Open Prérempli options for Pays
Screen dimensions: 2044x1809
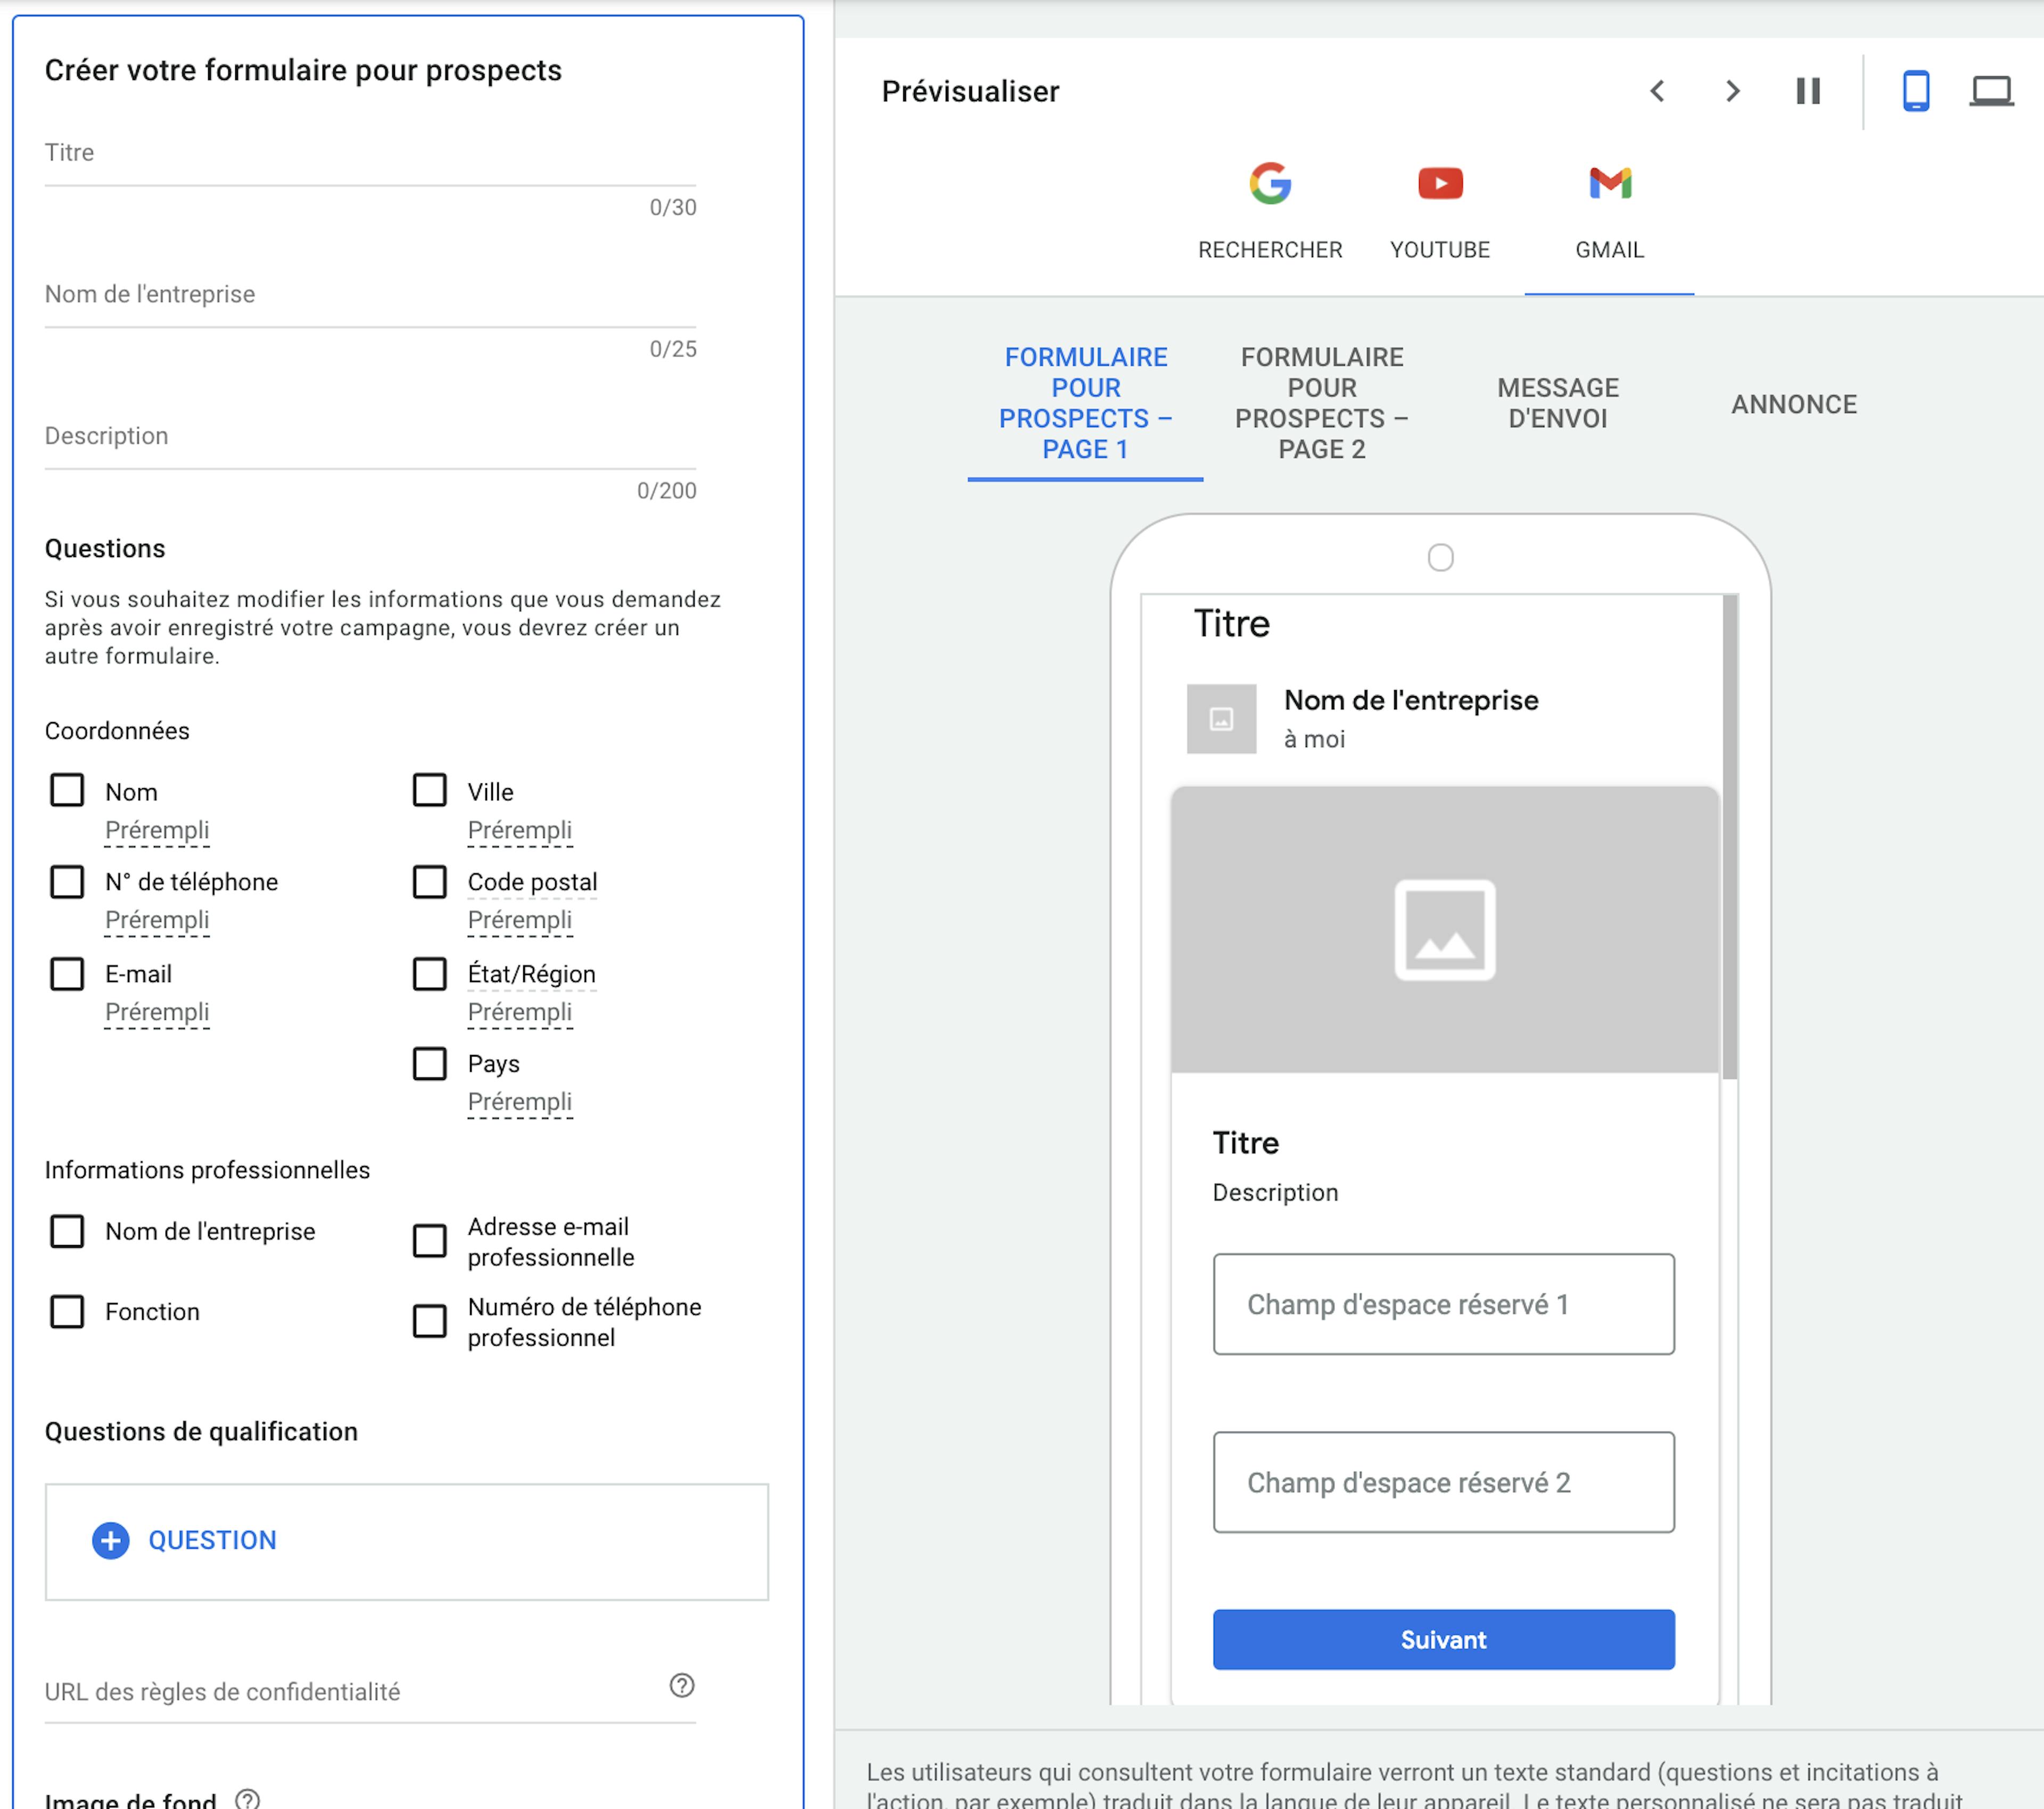pyautogui.click(x=520, y=1101)
